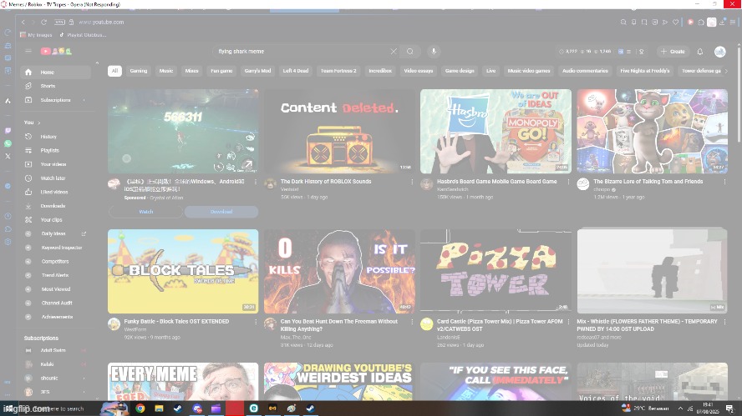Go back with the browser back arrow
Image resolution: width=742 pixels, height=416 pixels.
pyautogui.click(x=23, y=23)
